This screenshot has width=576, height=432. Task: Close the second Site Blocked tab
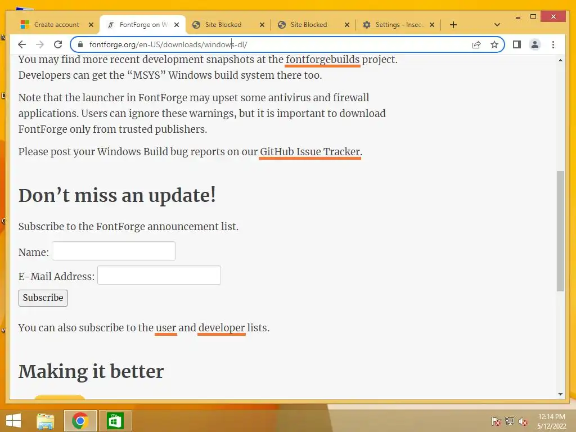point(347,25)
